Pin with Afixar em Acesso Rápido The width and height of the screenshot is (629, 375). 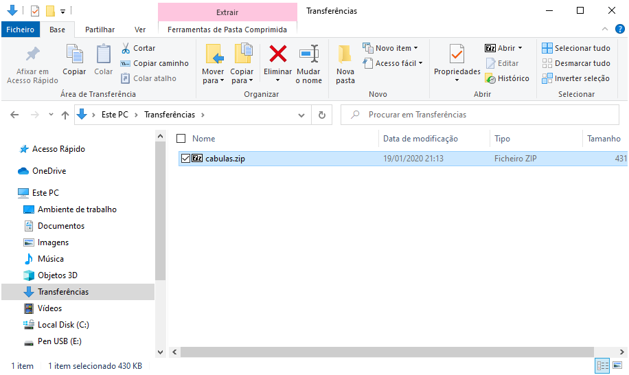click(32, 65)
